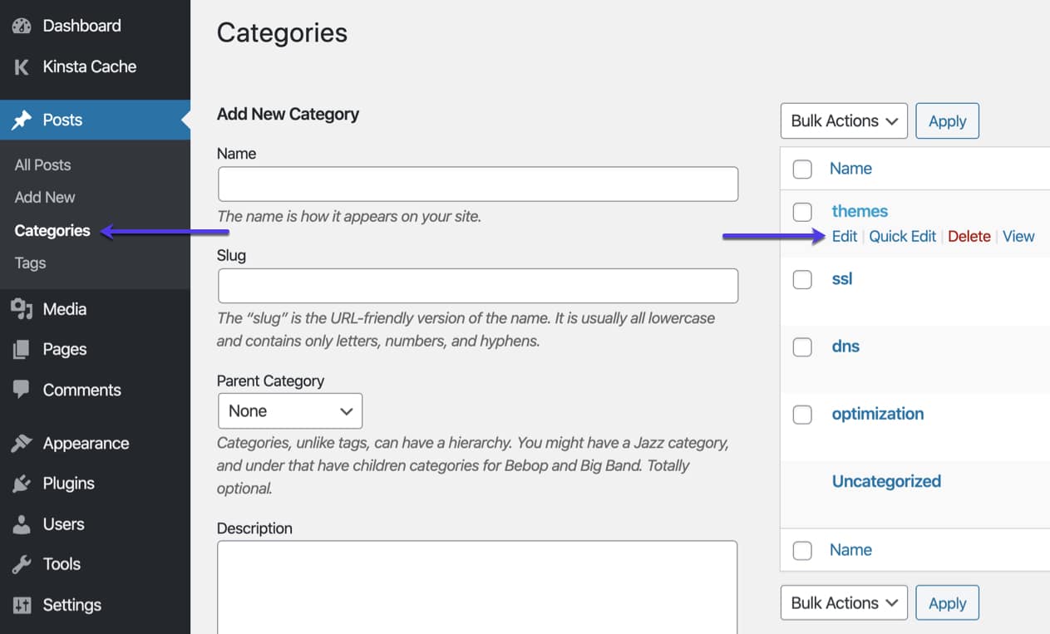
Task: Click inside the Slug input field
Action: tap(478, 285)
